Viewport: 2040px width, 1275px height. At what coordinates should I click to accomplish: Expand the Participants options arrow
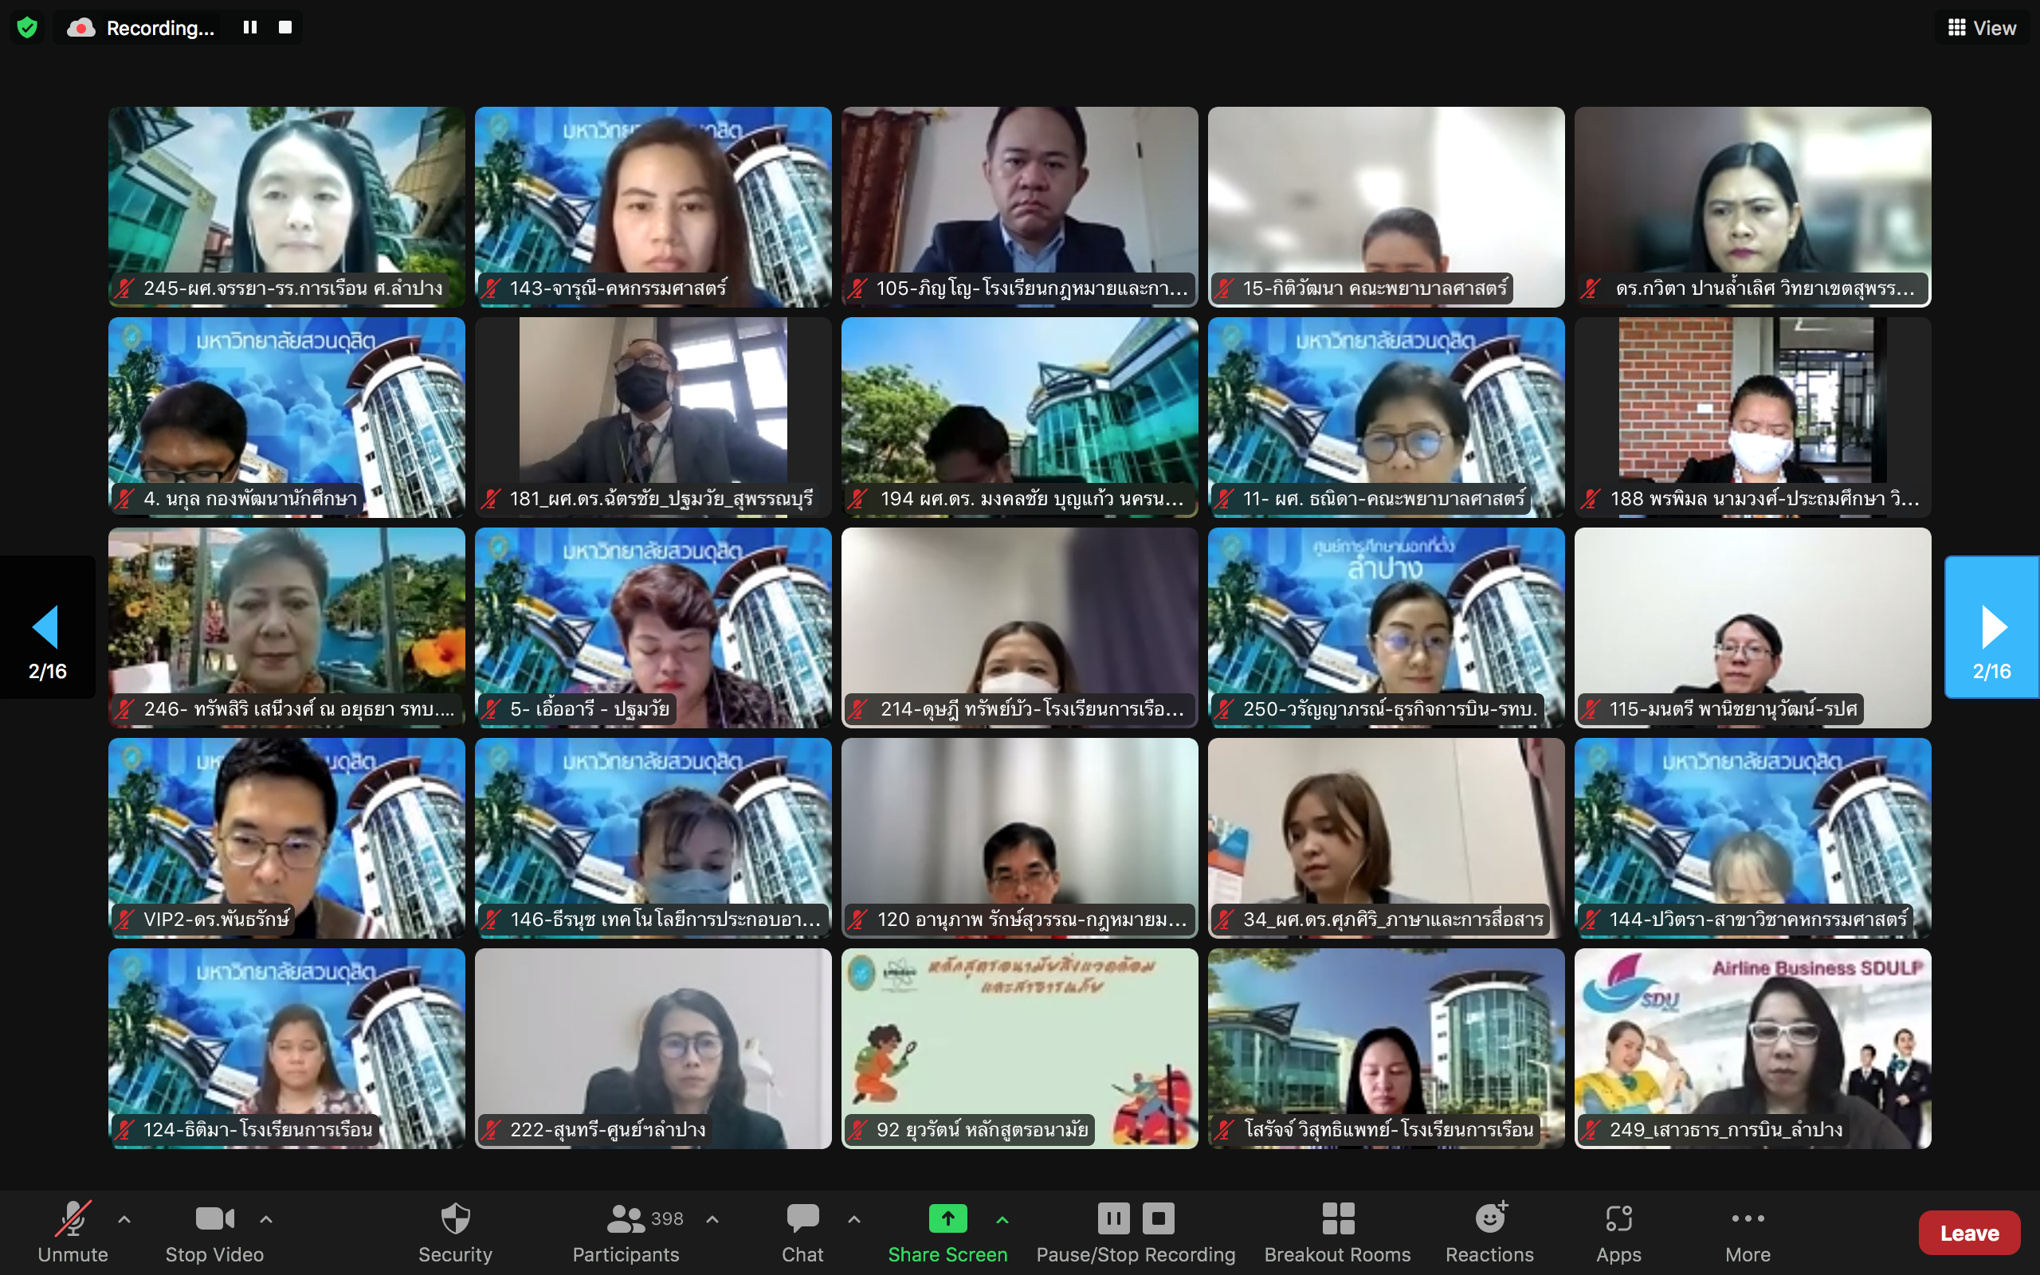712,1218
